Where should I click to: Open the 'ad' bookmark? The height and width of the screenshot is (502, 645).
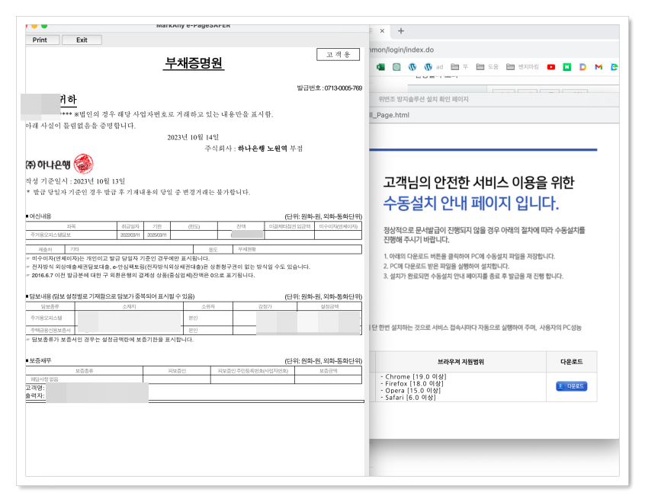click(439, 66)
